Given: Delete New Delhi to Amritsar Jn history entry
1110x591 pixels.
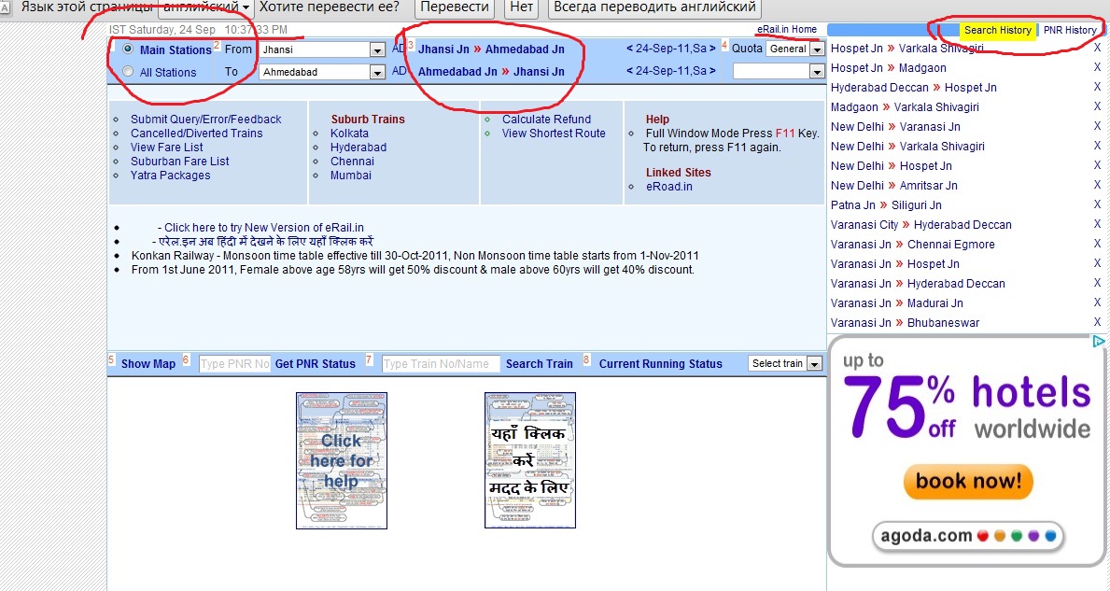Looking at the screenshot, I should point(1097,186).
